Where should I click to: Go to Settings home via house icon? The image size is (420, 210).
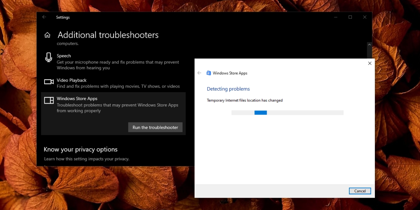point(47,35)
